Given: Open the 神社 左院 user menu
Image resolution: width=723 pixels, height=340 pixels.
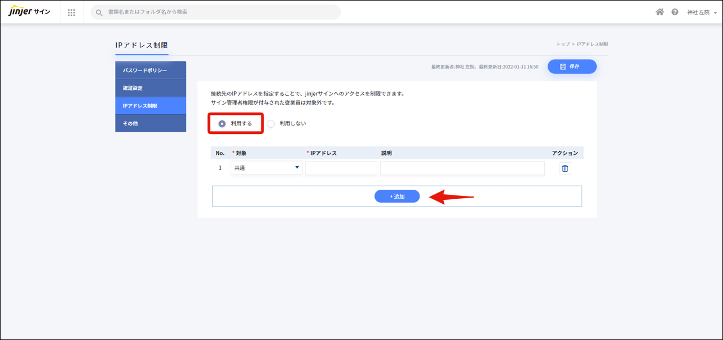Looking at the screenshot, I should pyautogui.click(x=702, y=12).
